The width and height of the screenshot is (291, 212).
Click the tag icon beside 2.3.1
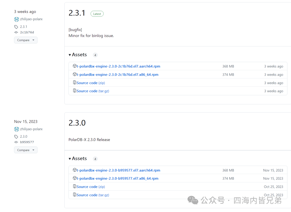(16, 27)
